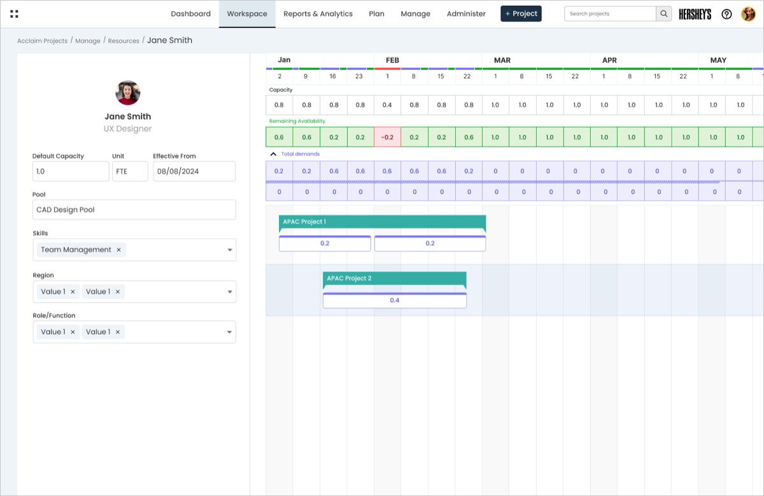Click the red -0.2 remaining availability cell
This screenshot has width=764, height=496.
click(387, 137)
